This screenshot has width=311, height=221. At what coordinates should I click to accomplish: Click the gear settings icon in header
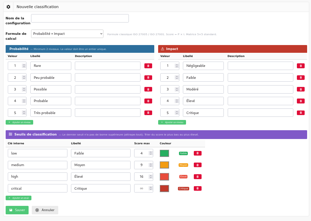tap(8, 7)
